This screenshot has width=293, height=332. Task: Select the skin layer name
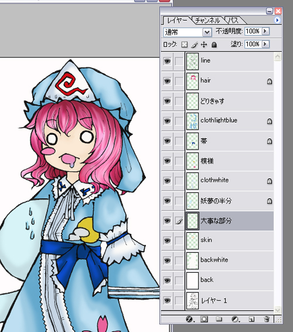pos(206,240)
